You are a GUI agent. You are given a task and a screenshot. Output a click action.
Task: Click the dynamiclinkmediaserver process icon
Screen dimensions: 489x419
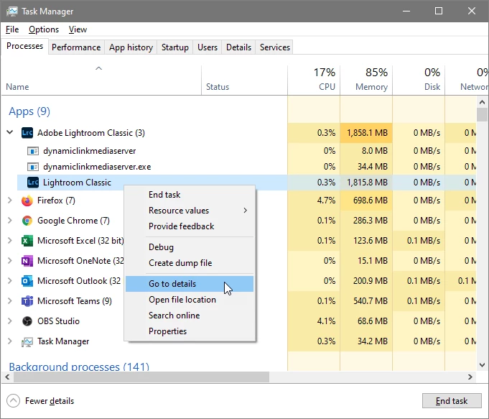click(x=33, y=151)
